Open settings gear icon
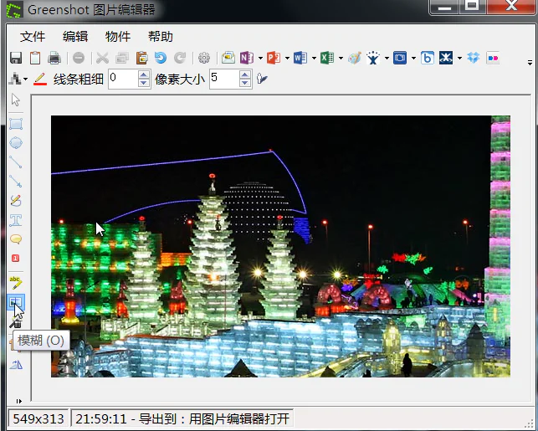 pyautogui.click(x=204, y=58)
